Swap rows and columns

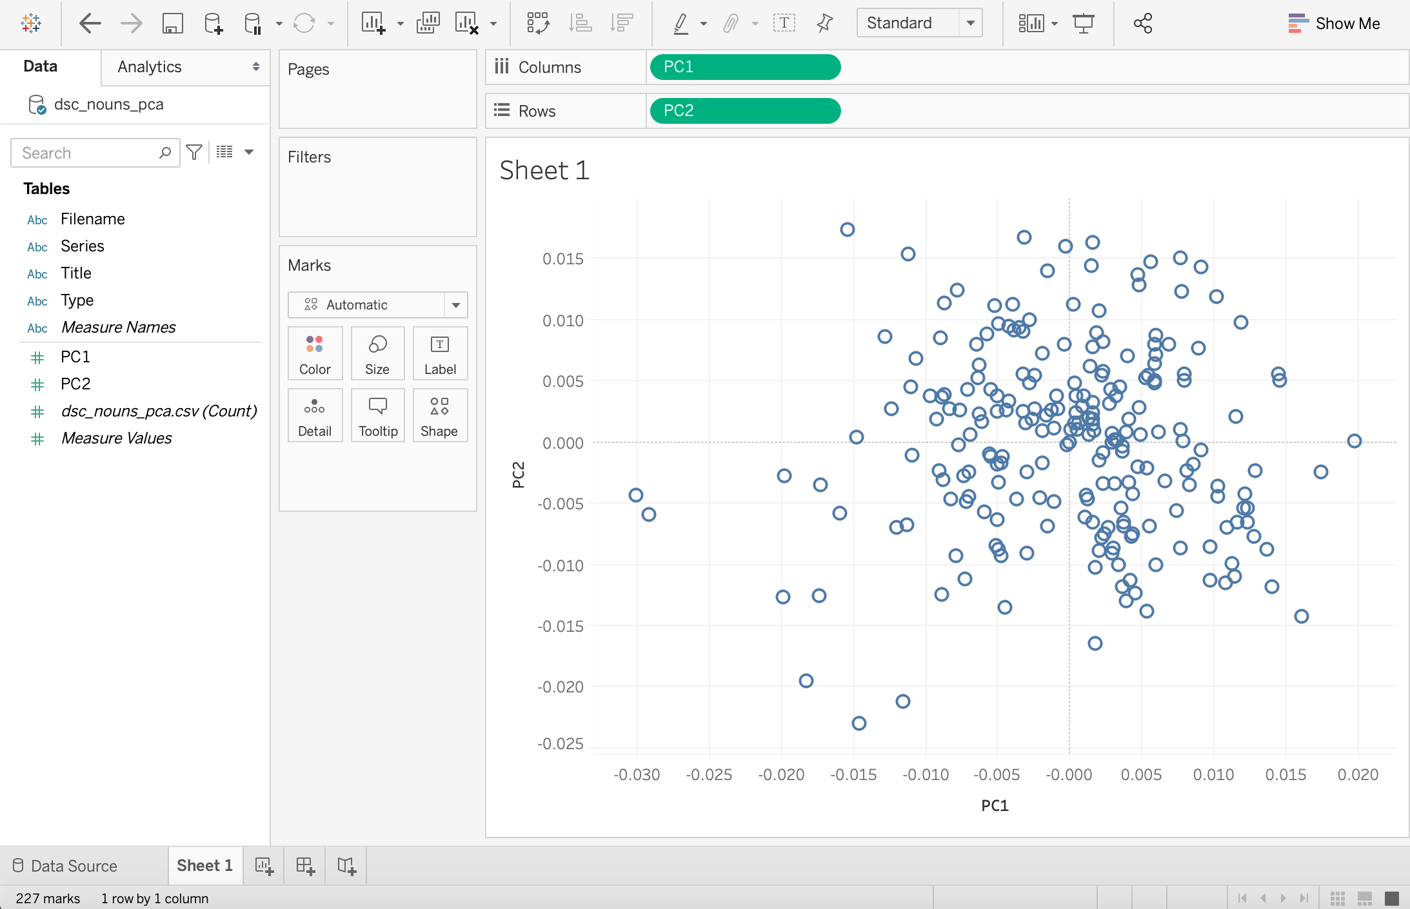point(538,23)
